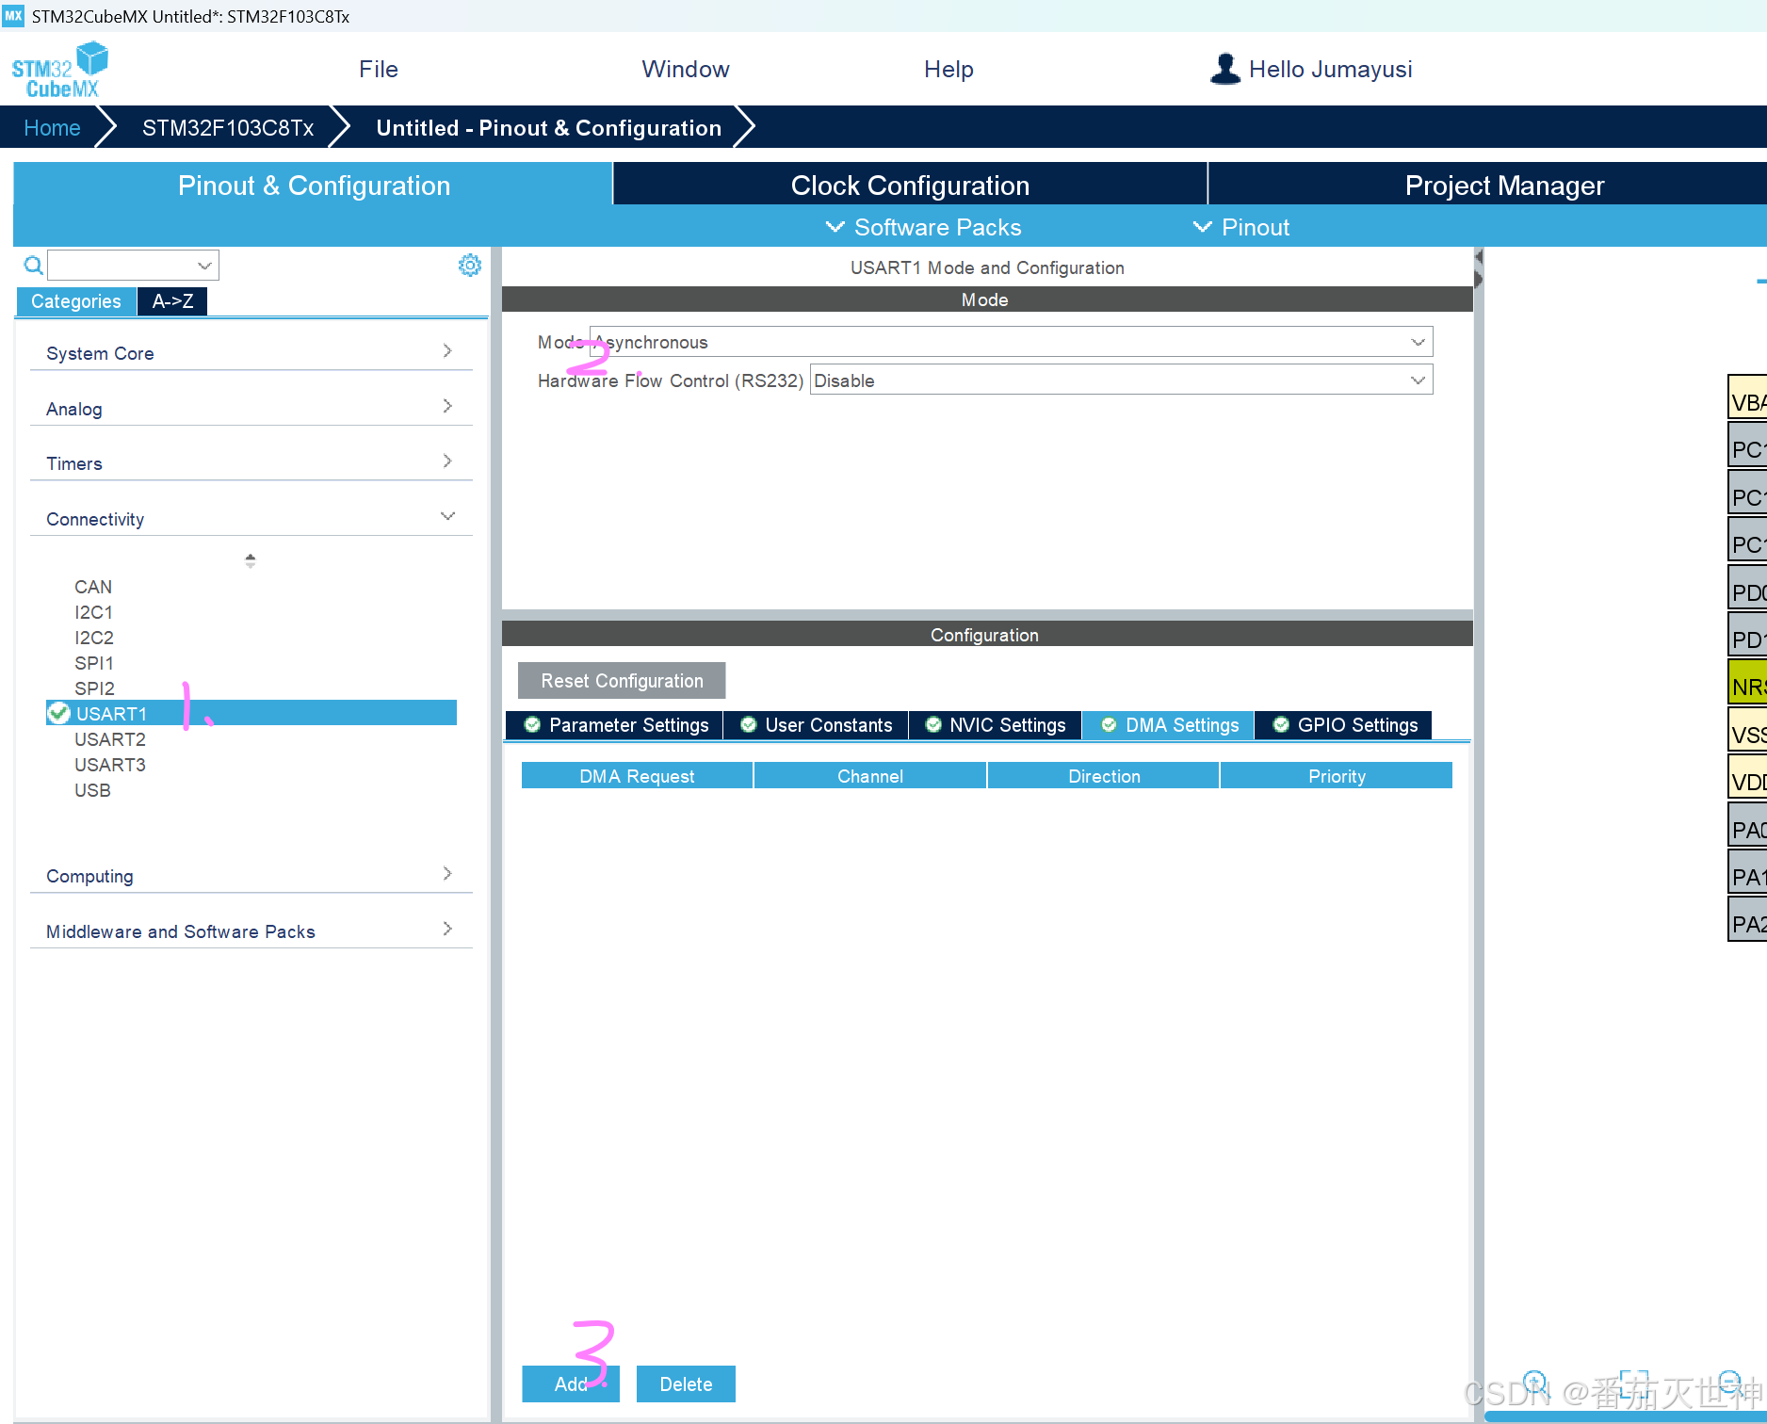Expand System Core category
The height and width of the screenshot is (1424, 1767).
coord(251,352)
